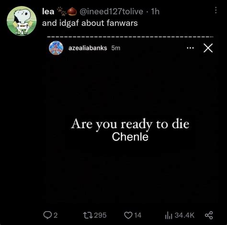The width and height of the screenshot is (227, 225).
Task: Click the like count 14
Action: pyautogui.click(x=138, y=215)
